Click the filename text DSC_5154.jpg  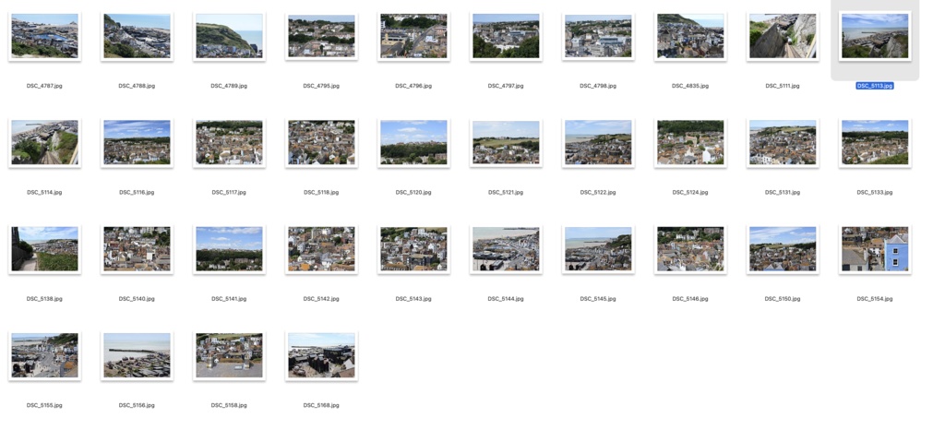click(x=875, y=299)
